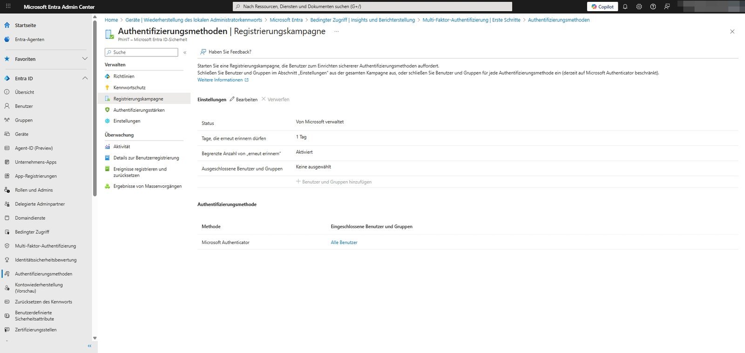Open the app launcher waffle icon
This screenshot has width=745, height=353.
coord(8,7)
